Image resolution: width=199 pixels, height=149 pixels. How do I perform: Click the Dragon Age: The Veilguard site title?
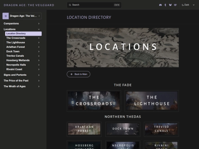click(x=29, y=5)
